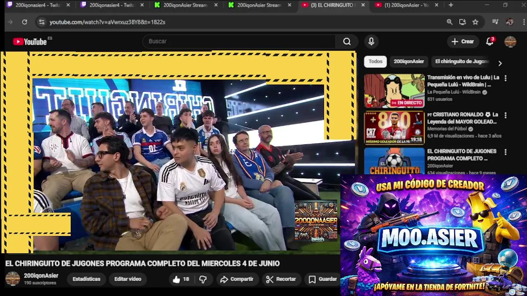The width and height of the screenshot is (527, 296).
Task: Select the Todos filter chip
Action: click(375, 61)
